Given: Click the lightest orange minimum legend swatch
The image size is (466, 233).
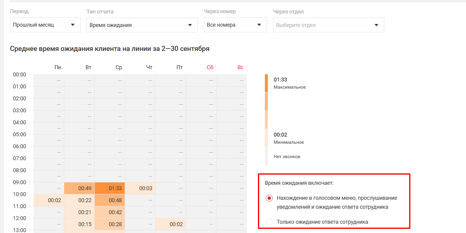Looking at the screenshot, I should (266, 138).
